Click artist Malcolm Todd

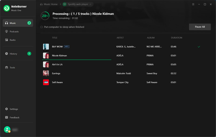124,73
